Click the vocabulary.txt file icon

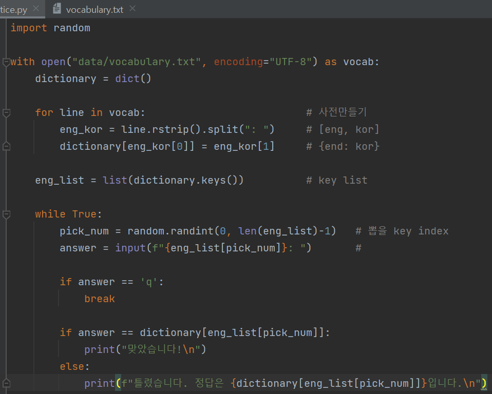[57, 8]
